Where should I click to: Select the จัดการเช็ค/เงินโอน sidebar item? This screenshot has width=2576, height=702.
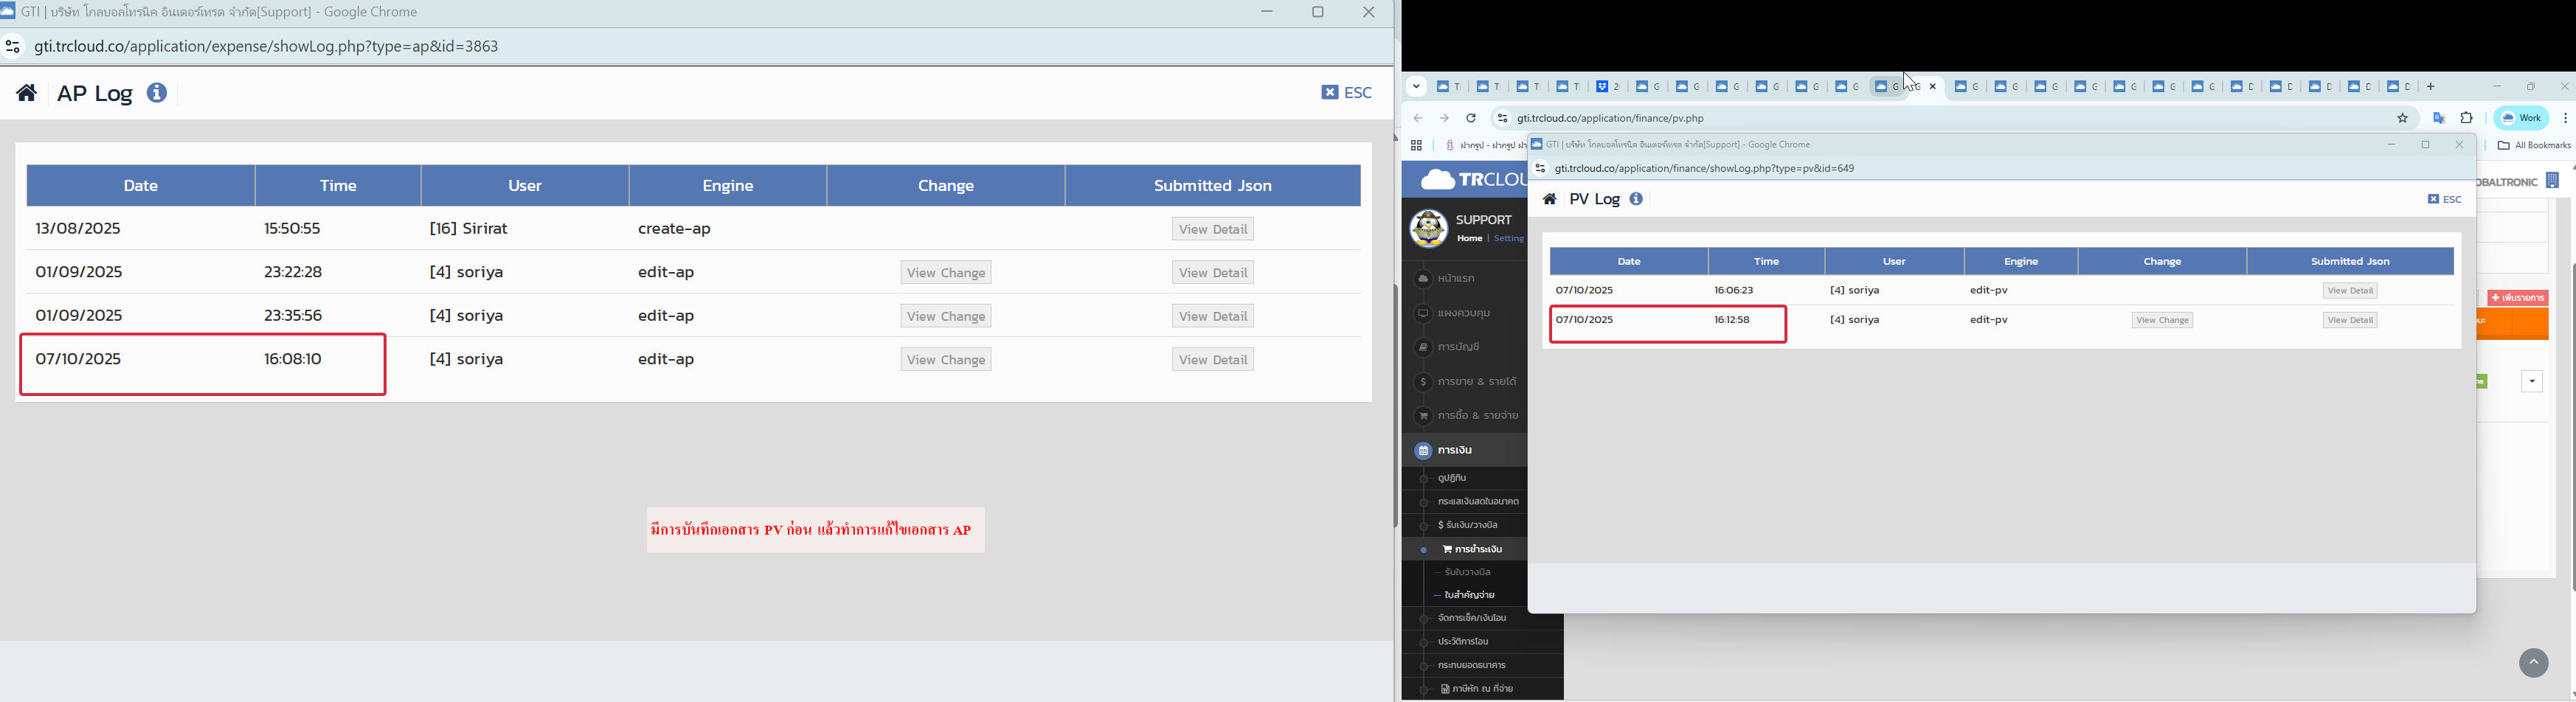pyautogui.click(x=1471, y=619)
